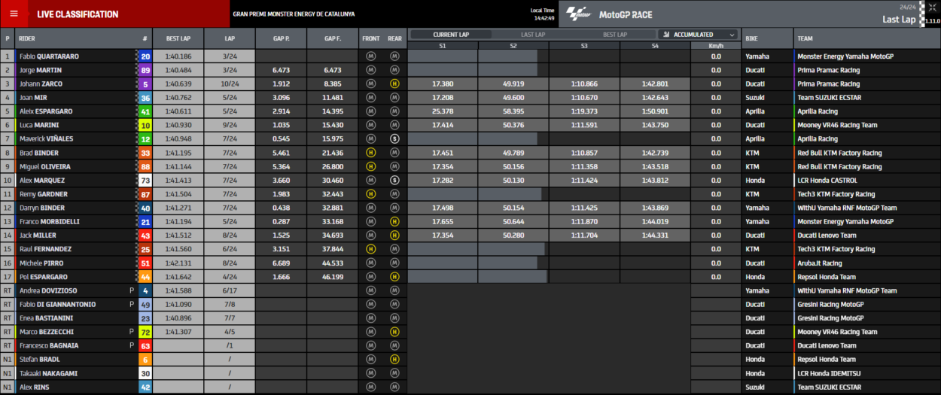Click Jorge Martin's front tyre icon
Viewport: 941px width, 395px height.
click(370, 70)
